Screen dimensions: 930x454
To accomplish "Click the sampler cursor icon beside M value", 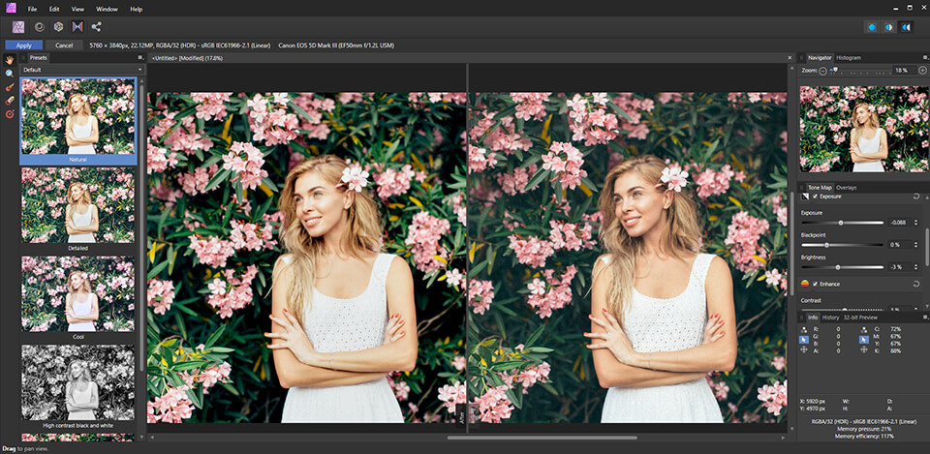I will pos(863,340).
